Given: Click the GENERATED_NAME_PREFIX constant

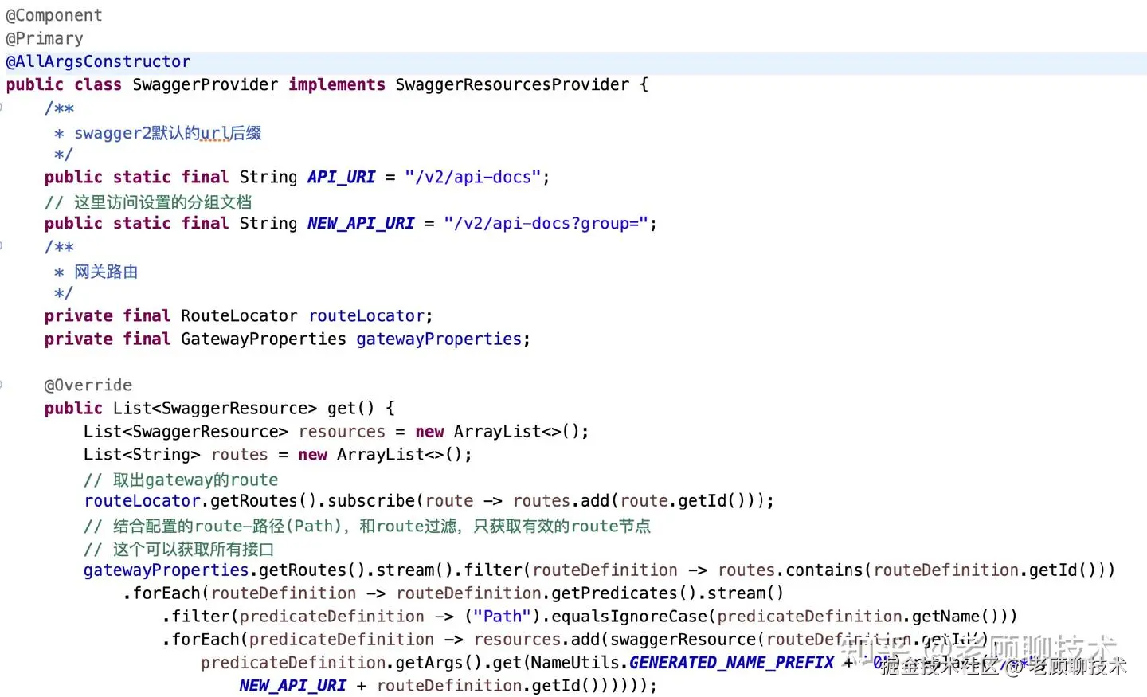Looking at the screenshot, I should click(731, 662).
